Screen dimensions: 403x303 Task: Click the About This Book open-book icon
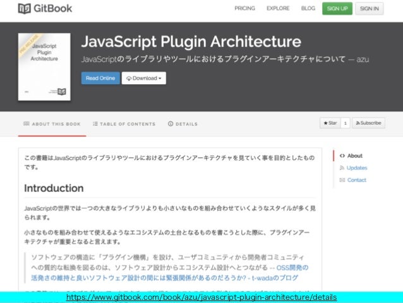pos(27,124)
